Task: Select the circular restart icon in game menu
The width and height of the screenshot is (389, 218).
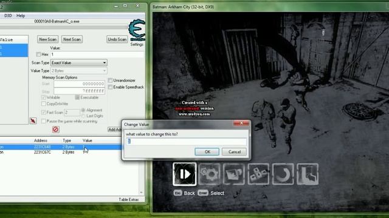Action: tap(283, 174)
